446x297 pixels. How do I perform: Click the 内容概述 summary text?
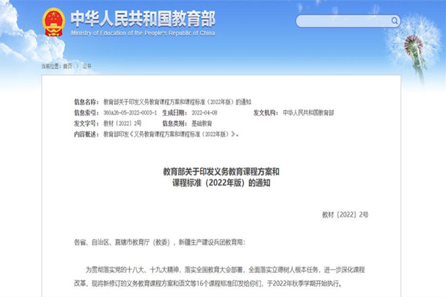tap(171, 134)
